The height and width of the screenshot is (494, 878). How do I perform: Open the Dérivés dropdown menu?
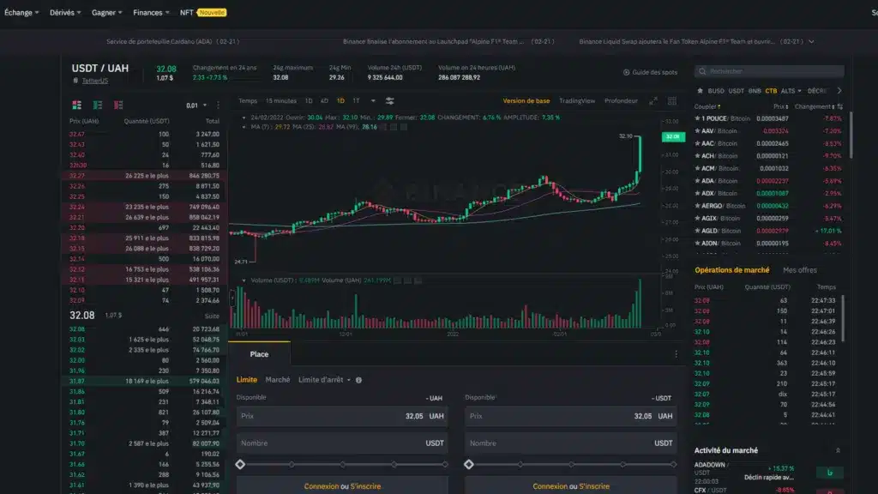[x=65, y=12]
